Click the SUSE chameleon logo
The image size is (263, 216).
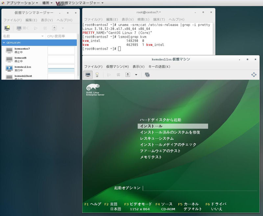[x=93, y=87]
